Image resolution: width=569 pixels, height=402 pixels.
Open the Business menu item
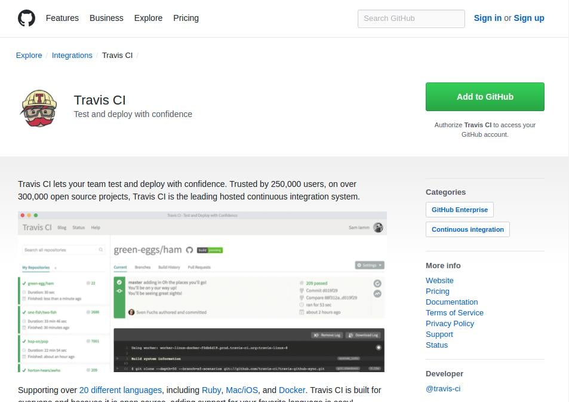[106, 18]
